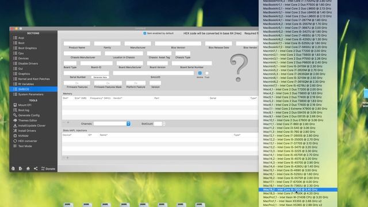Click the Bios Release Date field
368x207 pixels.
[x=218, y=44]
